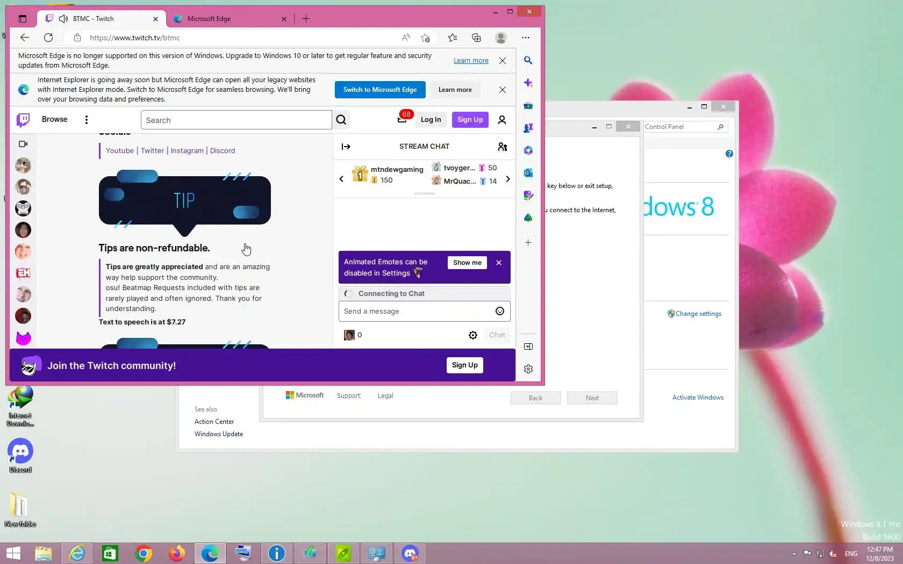
Task: Open the chat emote picker
Action: coord(500,311)
